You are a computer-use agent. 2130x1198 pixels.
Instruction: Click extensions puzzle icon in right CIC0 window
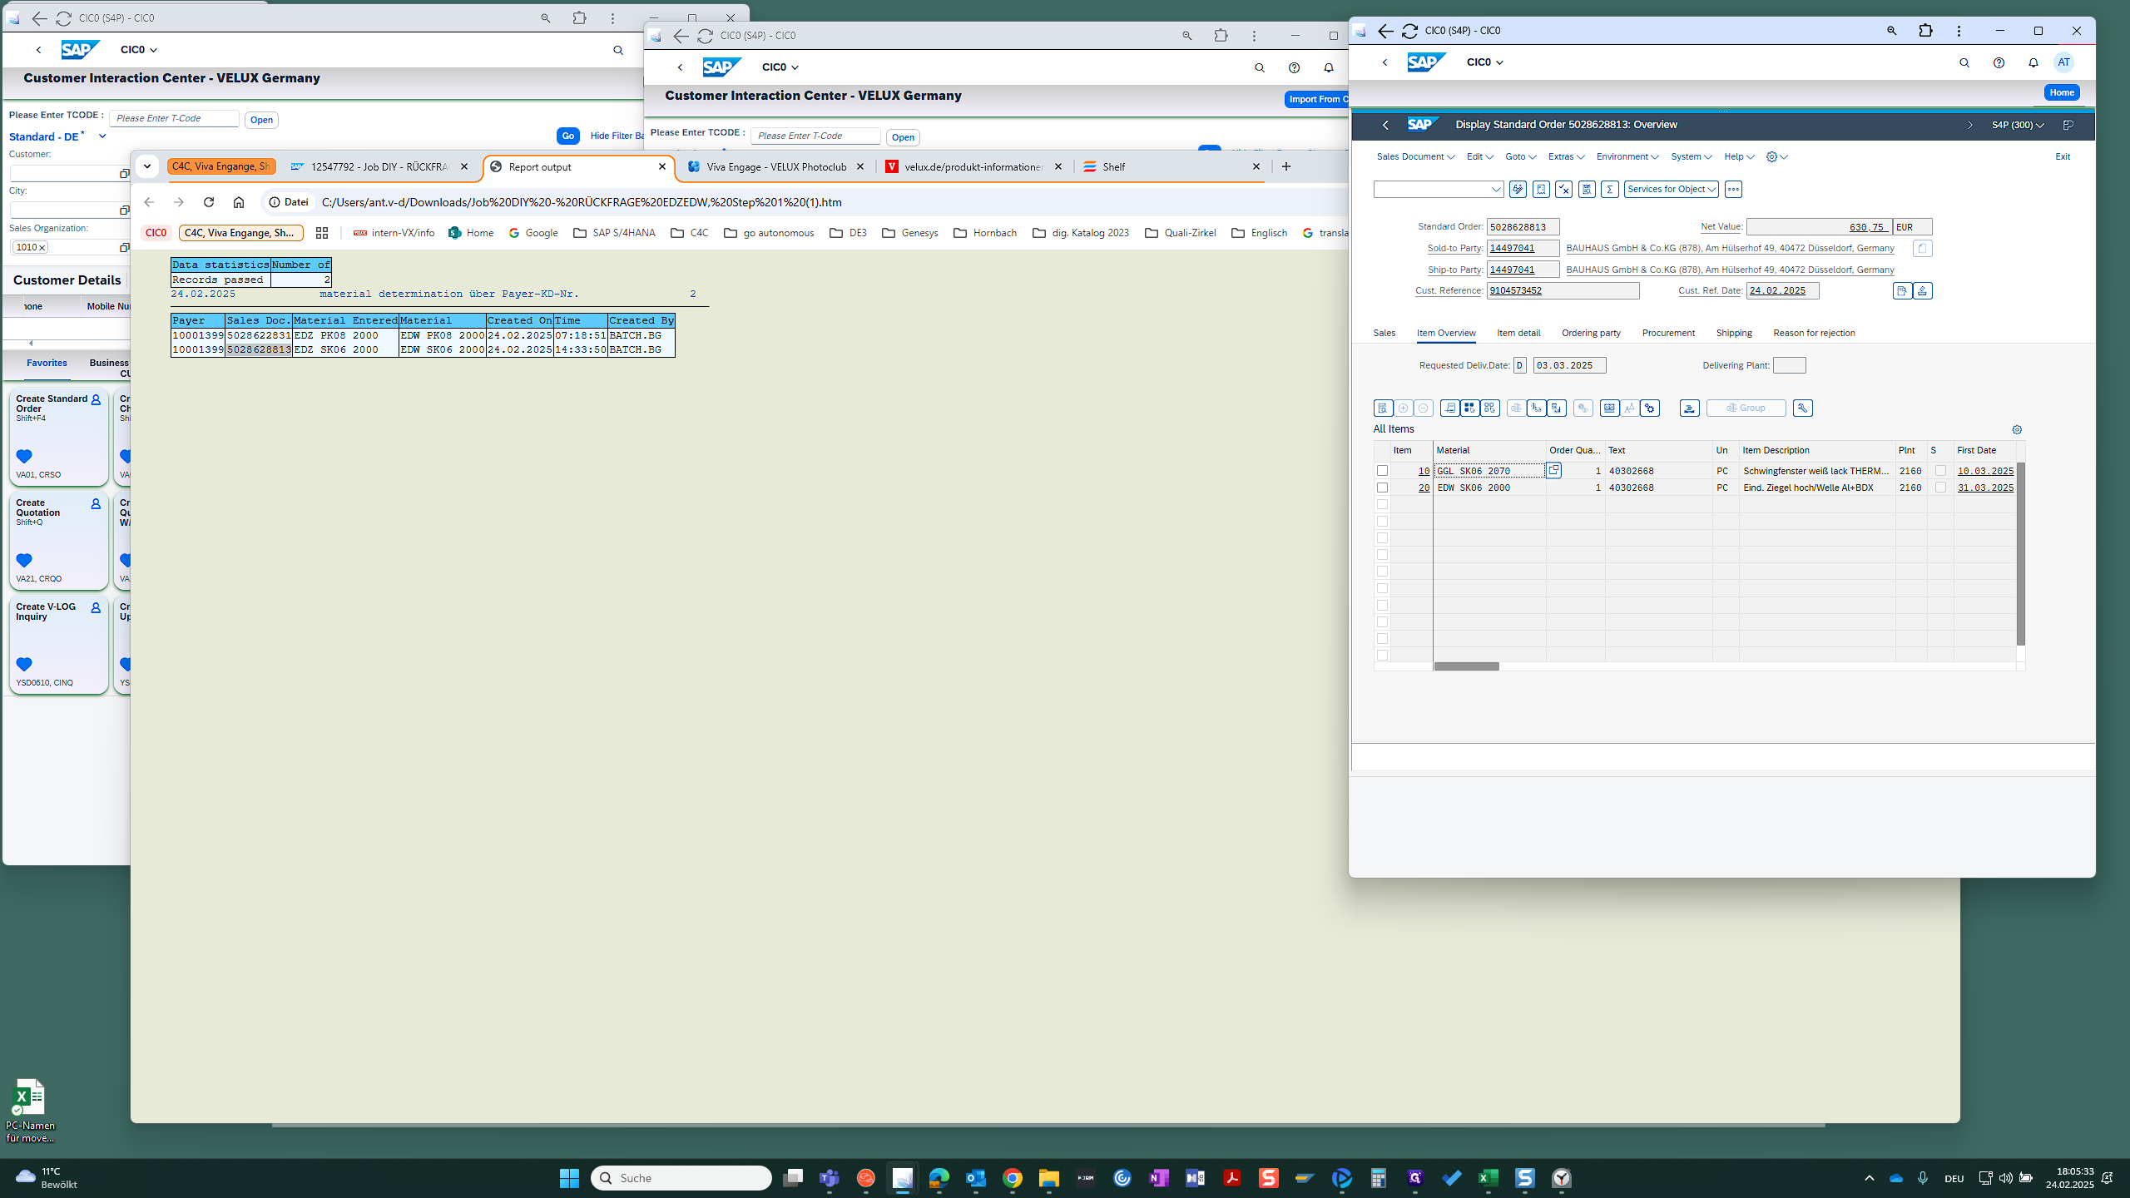[x=1925, y=31]
